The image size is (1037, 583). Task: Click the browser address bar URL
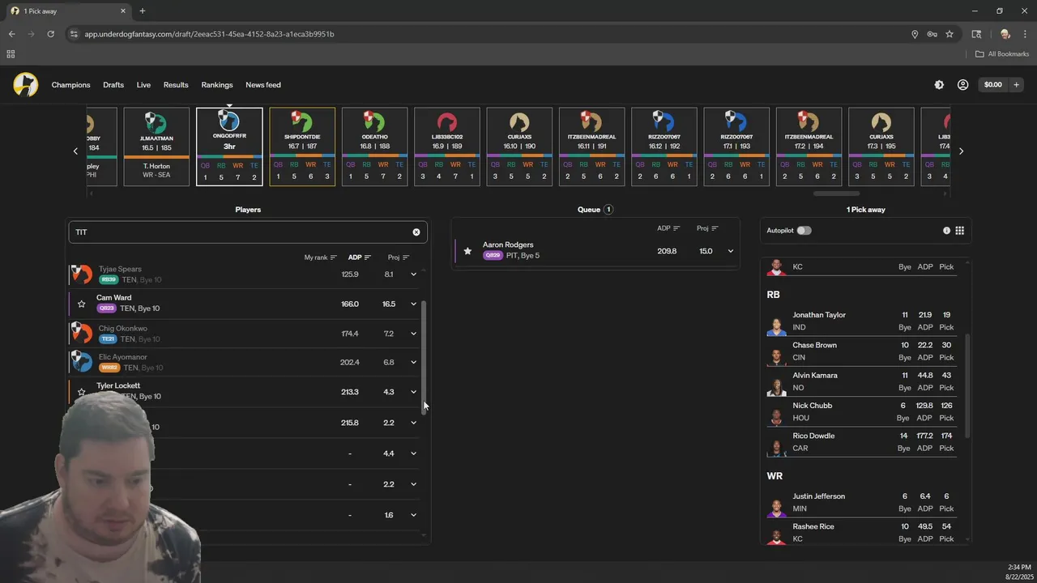pyautogui.click(x=209, y=34)
